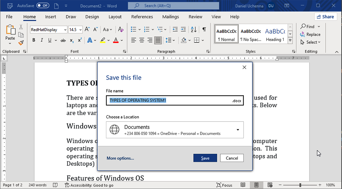Click the Paste clipboard icon
Image resolution: width=342 pixels, height=189 pixels.
coord(11,30)
